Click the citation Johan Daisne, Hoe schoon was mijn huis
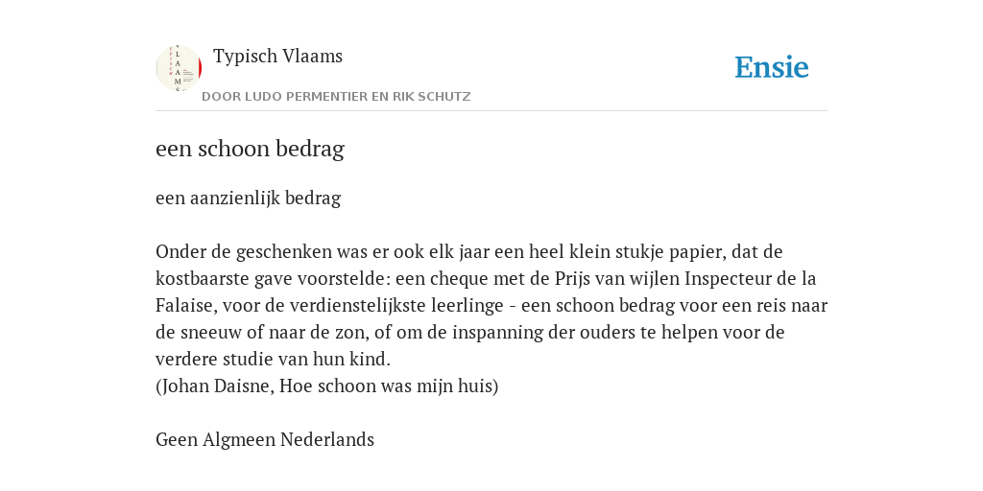The image size is (983, 491). (326, 386)
